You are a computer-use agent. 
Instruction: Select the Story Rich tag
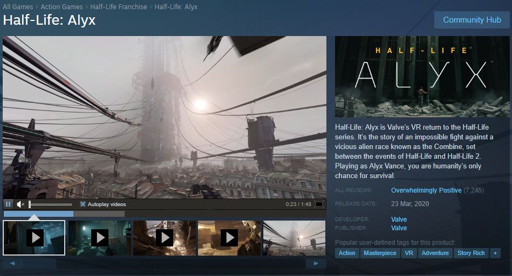(x=471, y=253)
